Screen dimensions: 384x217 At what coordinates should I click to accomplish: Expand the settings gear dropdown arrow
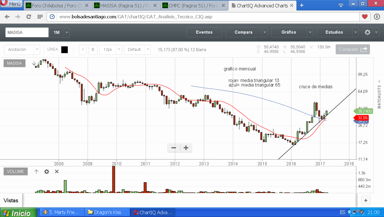(x=376, y=32)
